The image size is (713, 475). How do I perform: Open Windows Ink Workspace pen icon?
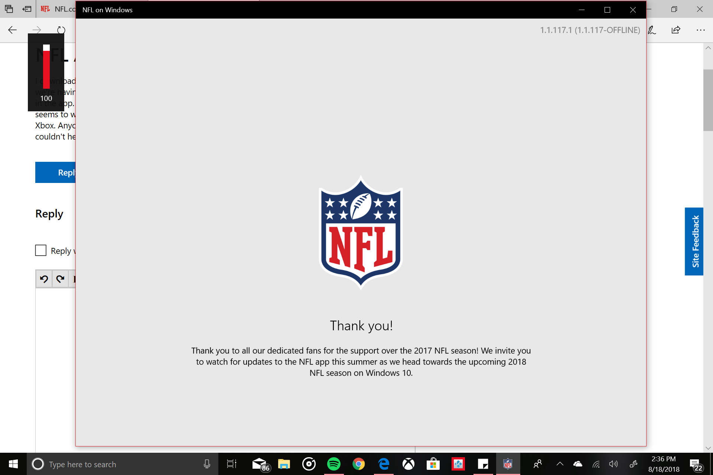click(x=634, y=464)
